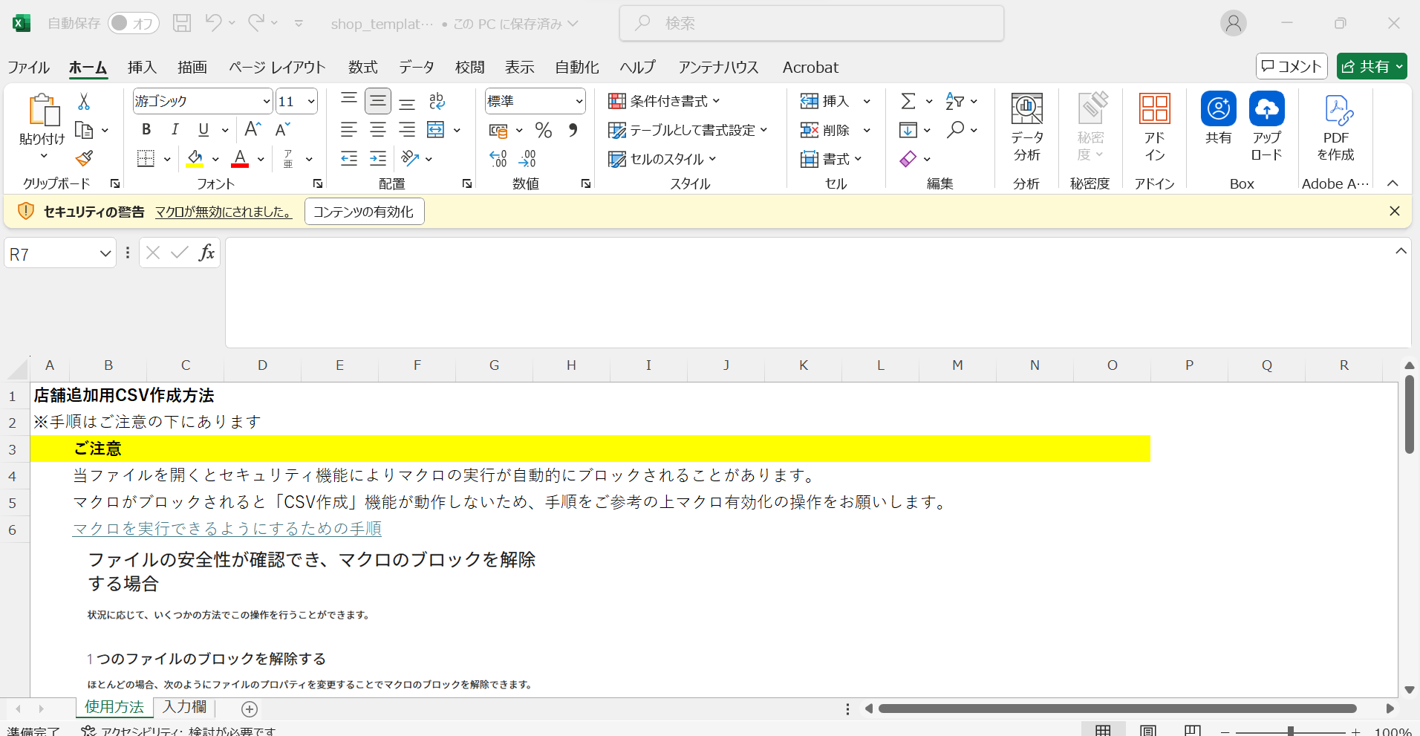Viewport: 1420px width, 736px height.
Task: Open macro enabling steps hyperlink
Action: tap(227, 529)
